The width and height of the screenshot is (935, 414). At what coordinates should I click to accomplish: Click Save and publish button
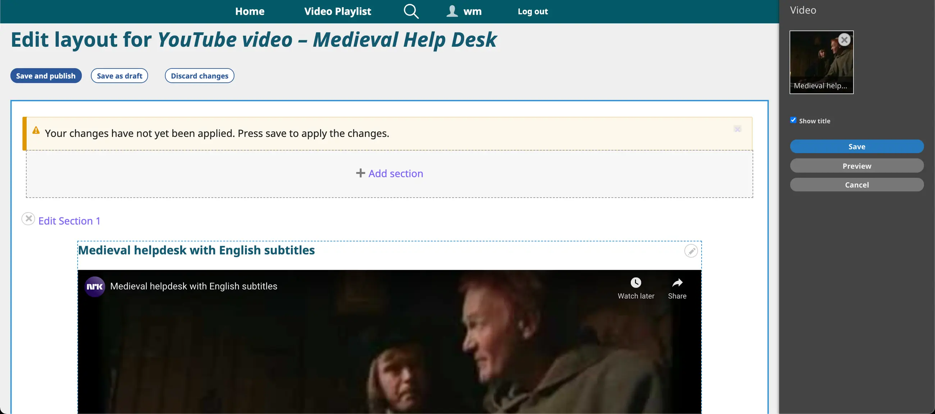pyautogui.click(x=46, y=75)
